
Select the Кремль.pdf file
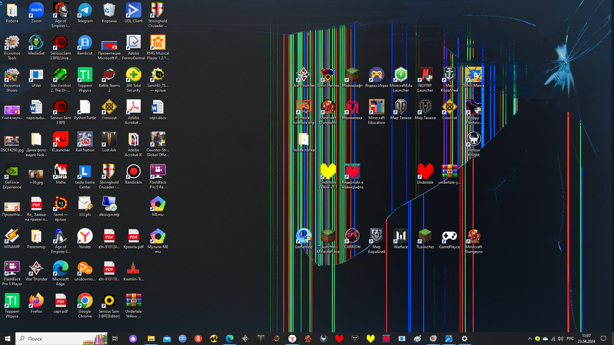click(134, 239)
